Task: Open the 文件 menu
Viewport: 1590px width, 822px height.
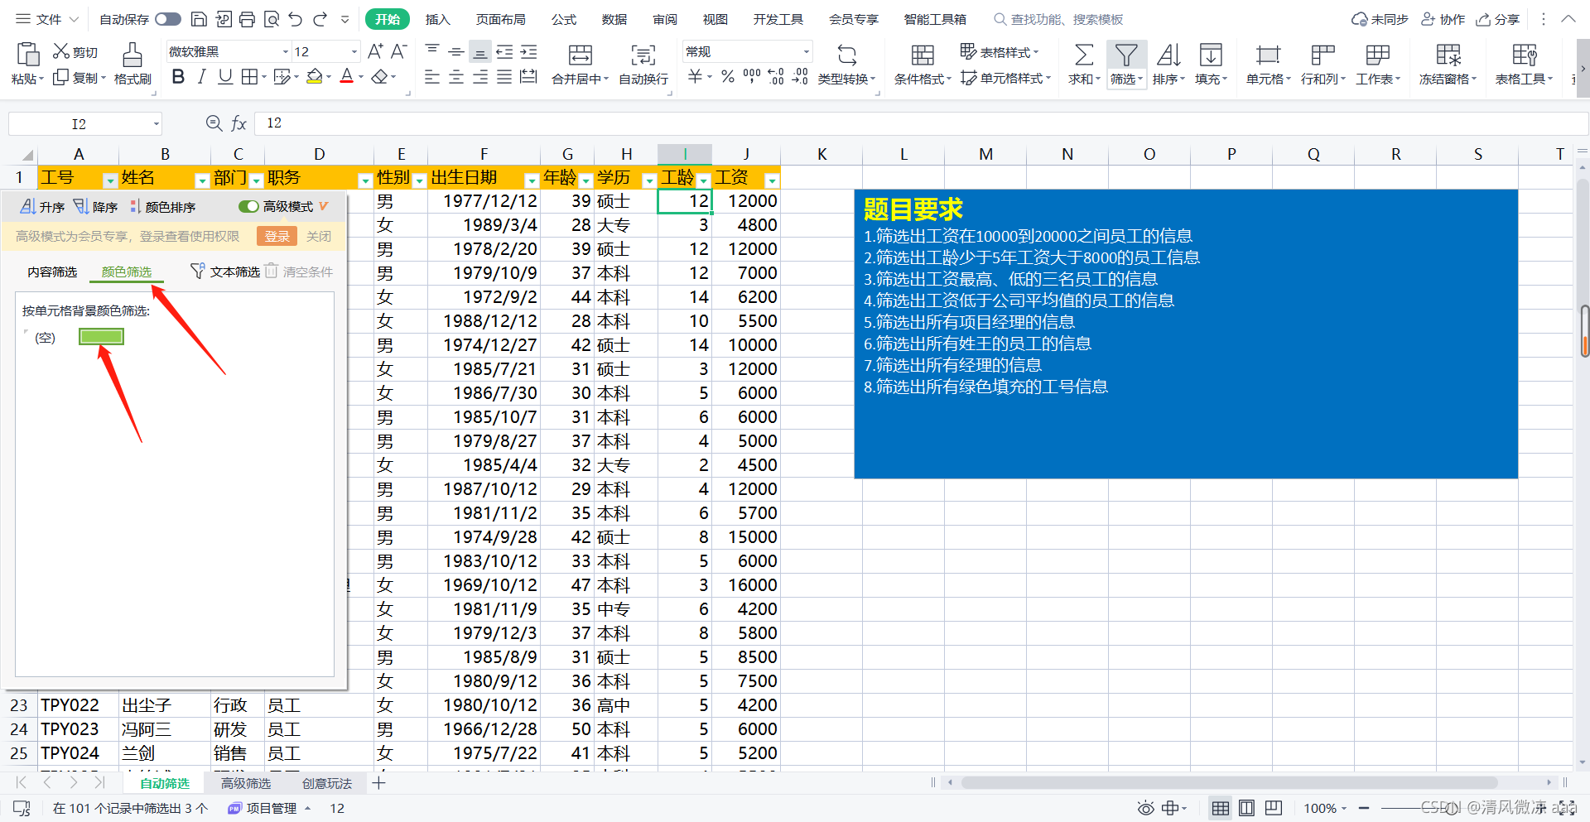Action: 47,19
